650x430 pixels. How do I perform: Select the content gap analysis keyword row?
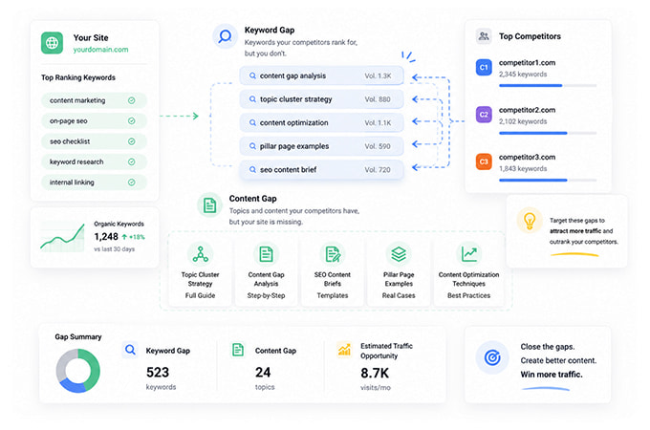321,75
